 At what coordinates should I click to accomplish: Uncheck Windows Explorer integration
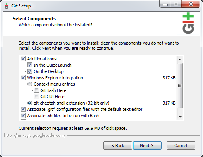click(x=23, y=78)
